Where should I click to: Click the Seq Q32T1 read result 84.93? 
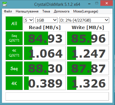[x=45, y=38]
